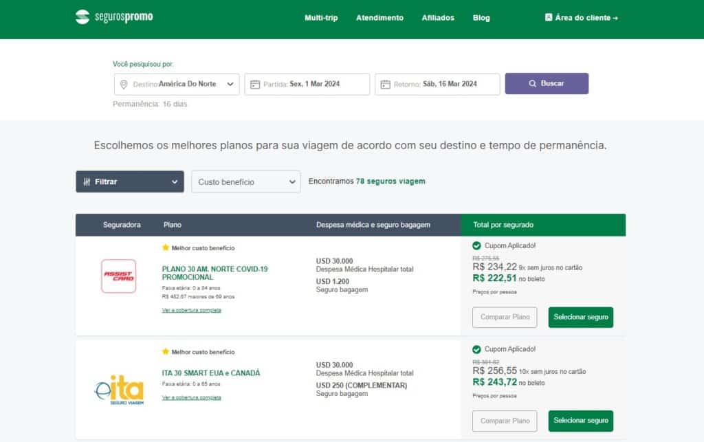Click the magnifying glass icon on Buscar
The width and height of the screenshot is (704, 442).
533,82
